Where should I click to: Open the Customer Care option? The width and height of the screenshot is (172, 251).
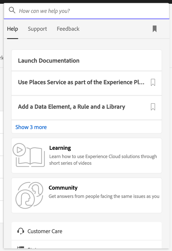point(45,231)
